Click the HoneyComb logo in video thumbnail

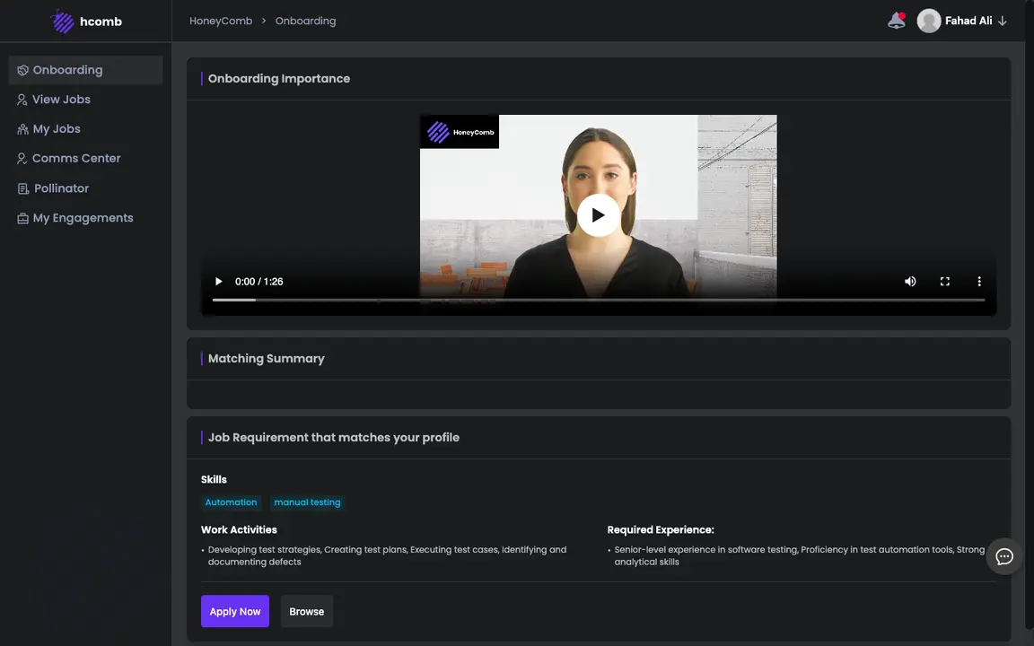coord(460,132)
